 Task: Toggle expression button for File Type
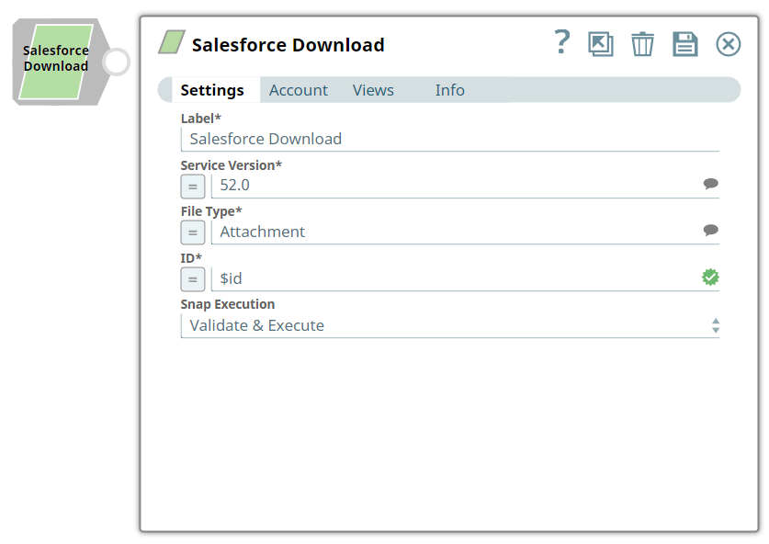[x=193, y=232]
